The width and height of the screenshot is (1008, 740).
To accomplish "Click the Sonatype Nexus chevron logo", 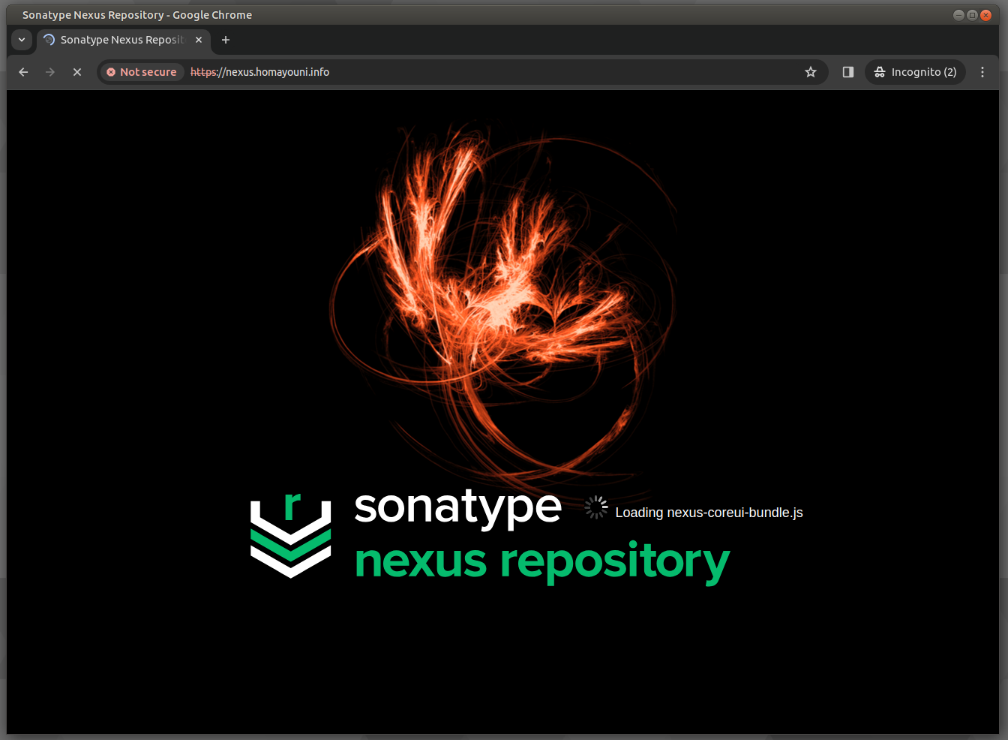I will pyautogui.click(x=291, y=536).
